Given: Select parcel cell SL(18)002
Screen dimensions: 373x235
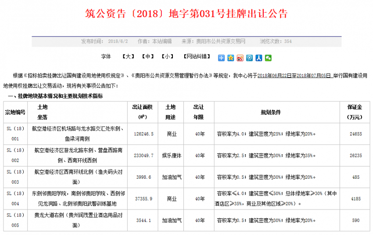Looking at the screenshot, I should (x=15, y=155).
